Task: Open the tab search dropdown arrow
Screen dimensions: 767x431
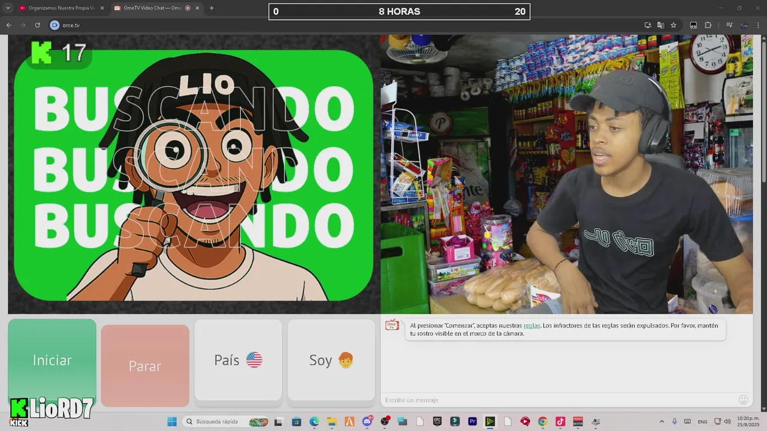Action: pos(8,8)
